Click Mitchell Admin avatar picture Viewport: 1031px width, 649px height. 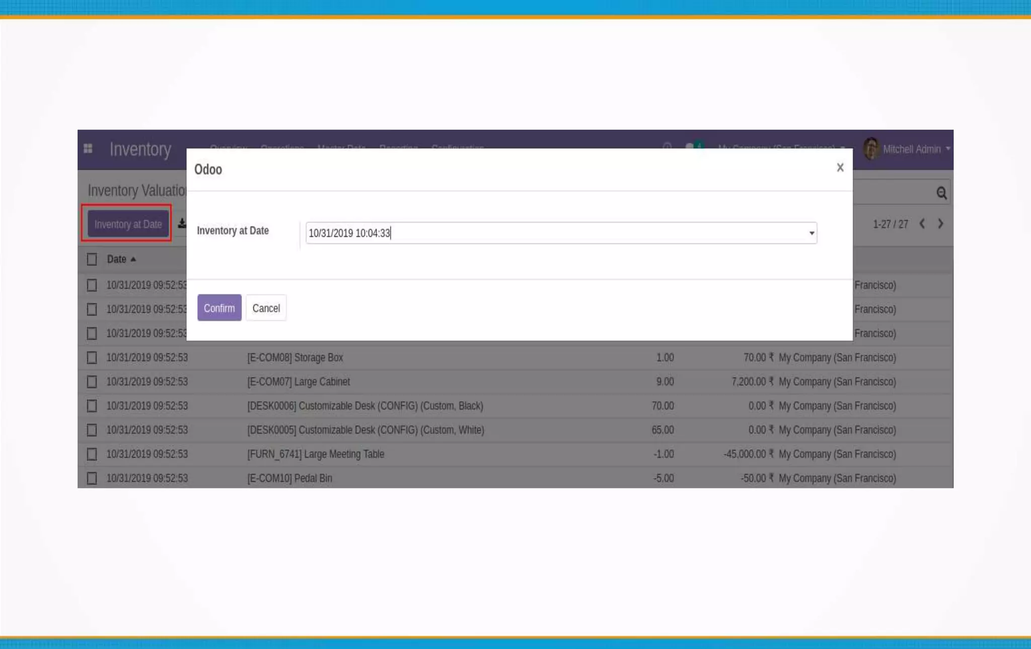click(x=871, y=149)
